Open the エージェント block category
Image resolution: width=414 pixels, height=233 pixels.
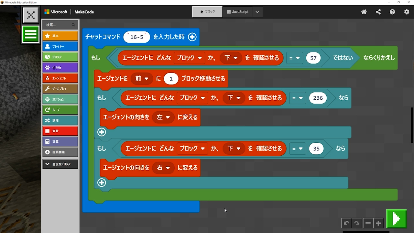tap(60, 78)
